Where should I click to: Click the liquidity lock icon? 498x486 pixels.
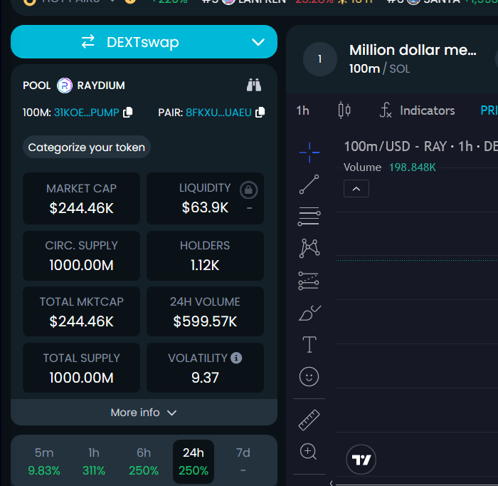point(249,190)
